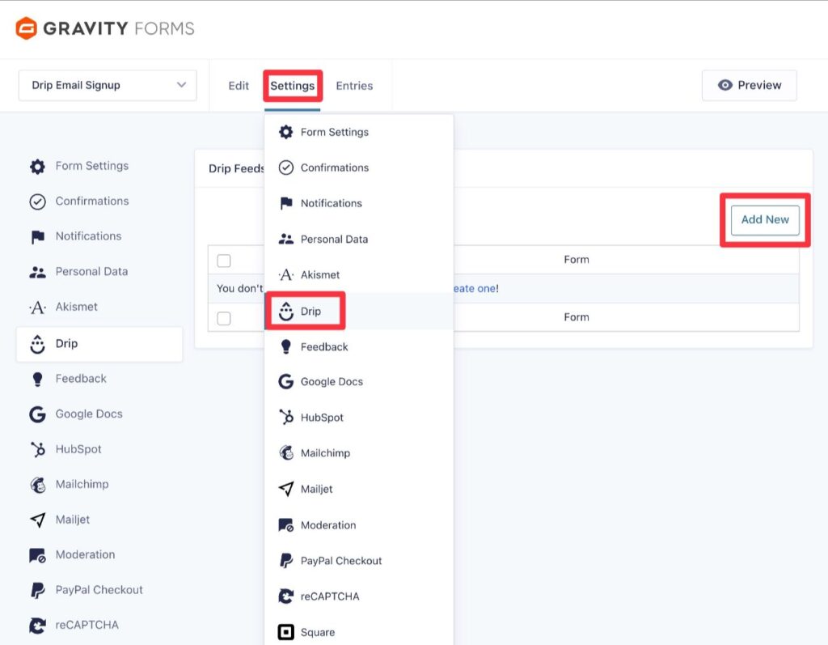Follow the "create one" link
This screenshot has height=645, width=828.
[474, 288]
